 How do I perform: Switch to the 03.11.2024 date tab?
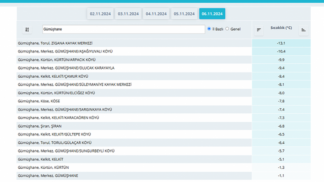click(x=128, y=14)
